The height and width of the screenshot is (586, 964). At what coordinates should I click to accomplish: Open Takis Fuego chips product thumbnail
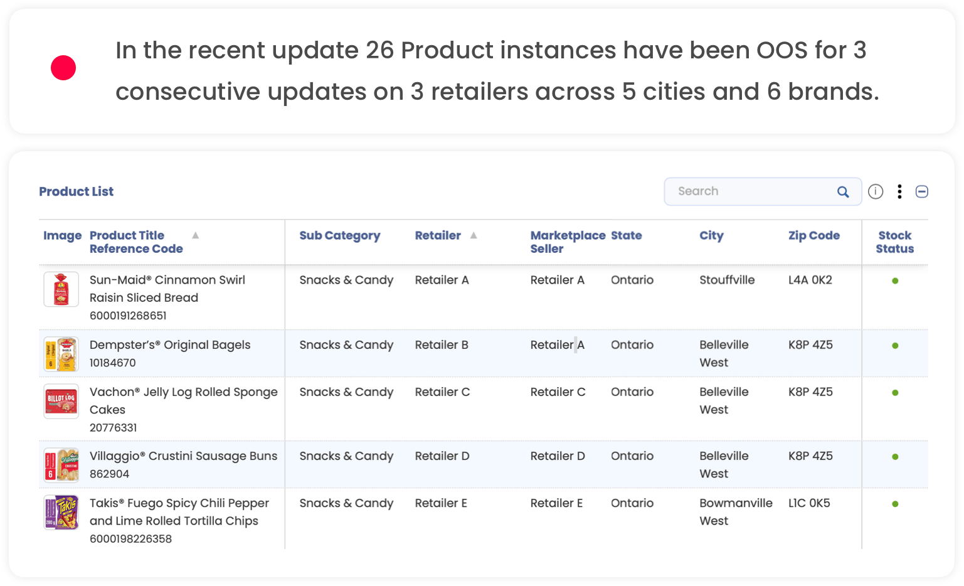(x=61, y=512)
